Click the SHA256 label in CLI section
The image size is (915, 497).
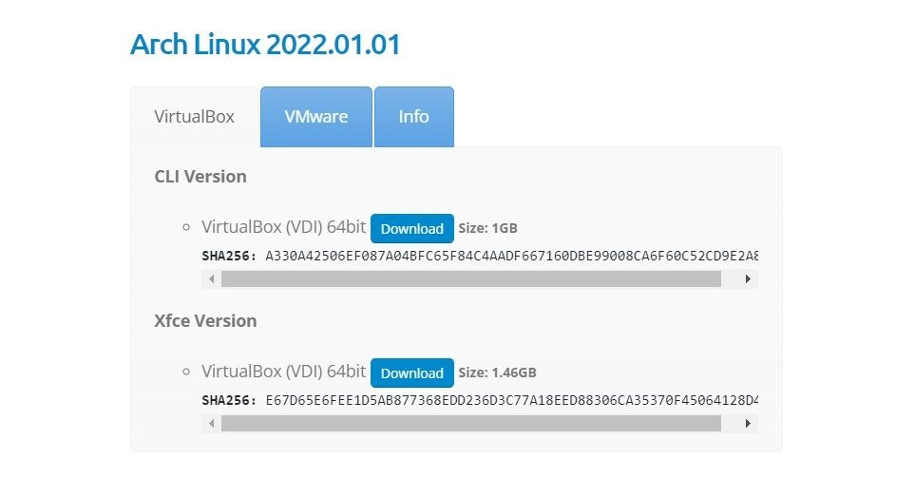click(x=229, y=256)
